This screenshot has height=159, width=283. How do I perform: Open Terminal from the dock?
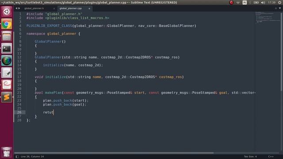7,48
